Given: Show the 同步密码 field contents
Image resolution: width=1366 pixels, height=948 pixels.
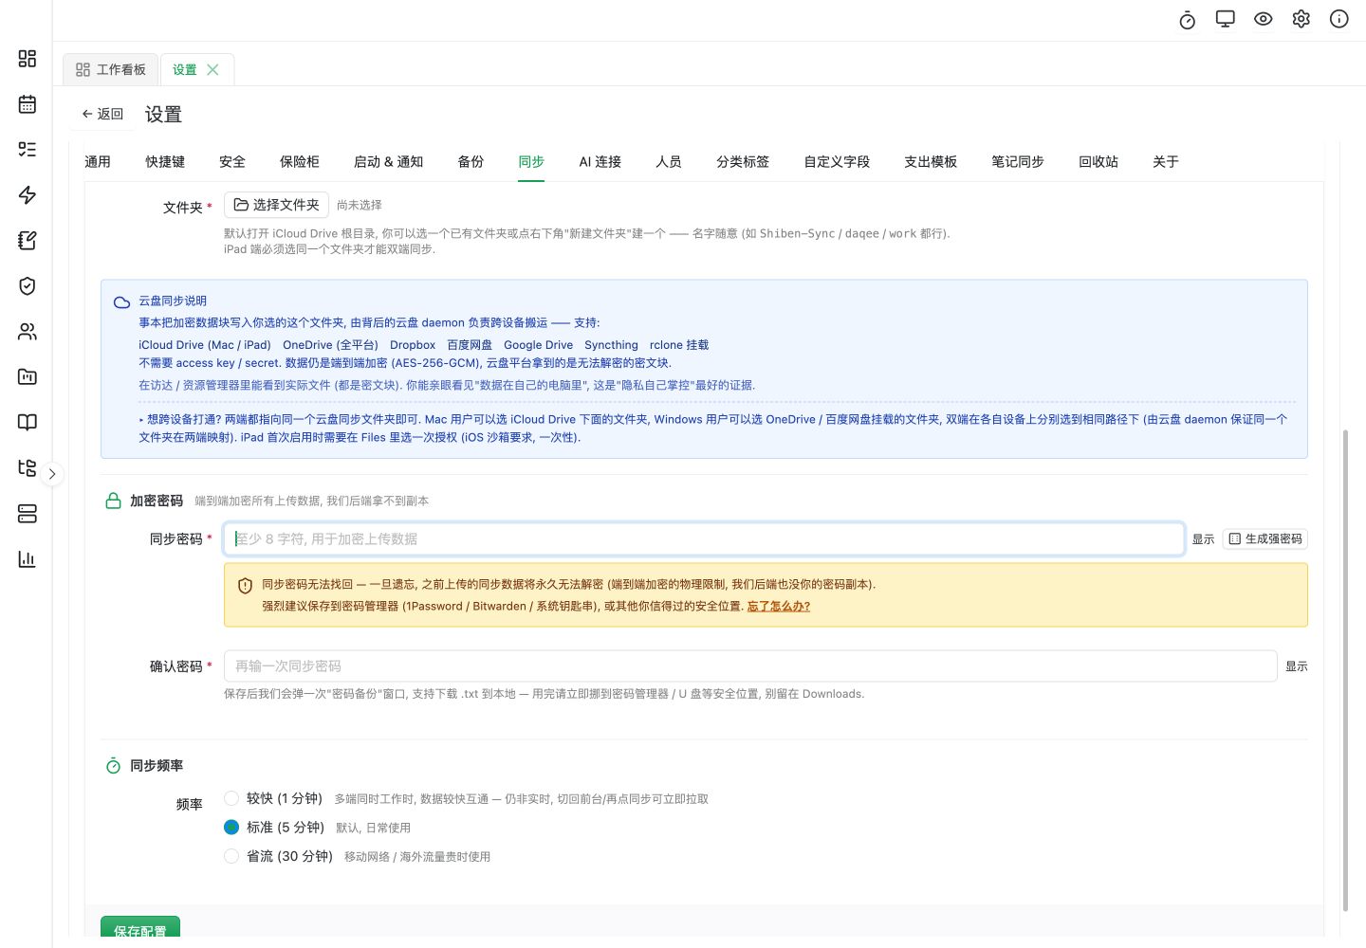Looking at the screenshot, I should [x=1203, y=539].
